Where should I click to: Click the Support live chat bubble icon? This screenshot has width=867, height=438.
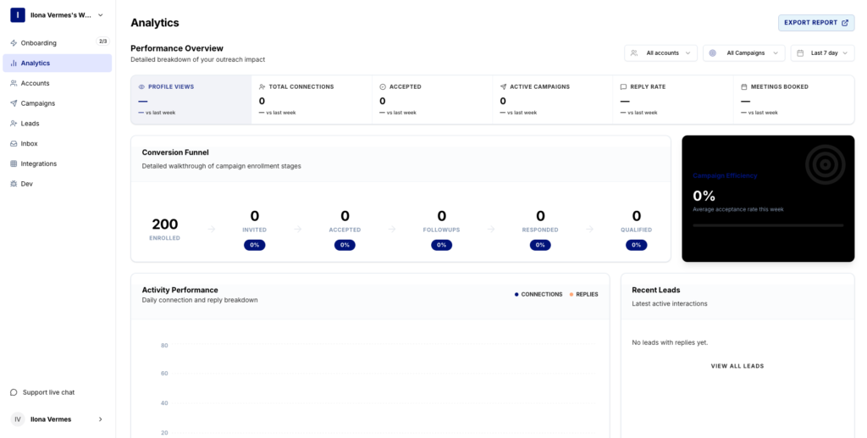point(14,392)
